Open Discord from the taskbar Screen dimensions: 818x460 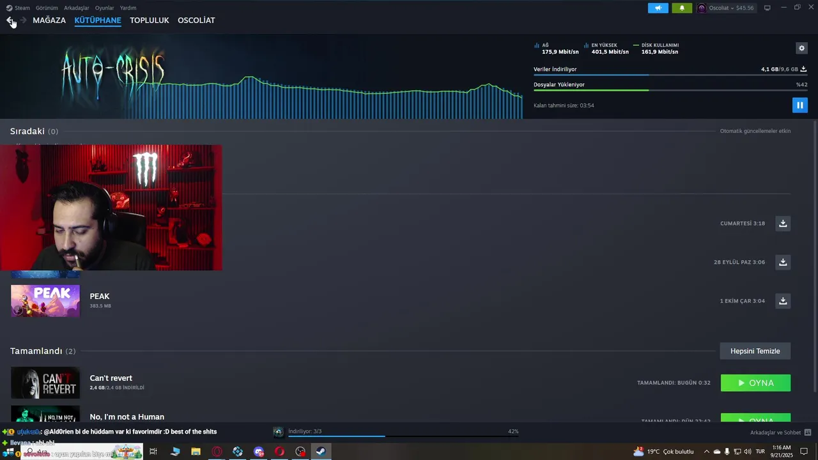coord(259,452)
